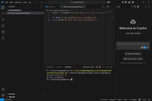The height and width of the screenshot is (101, 152).
Task: Open the Search view in activity bar
Action: tap(3, 13)
